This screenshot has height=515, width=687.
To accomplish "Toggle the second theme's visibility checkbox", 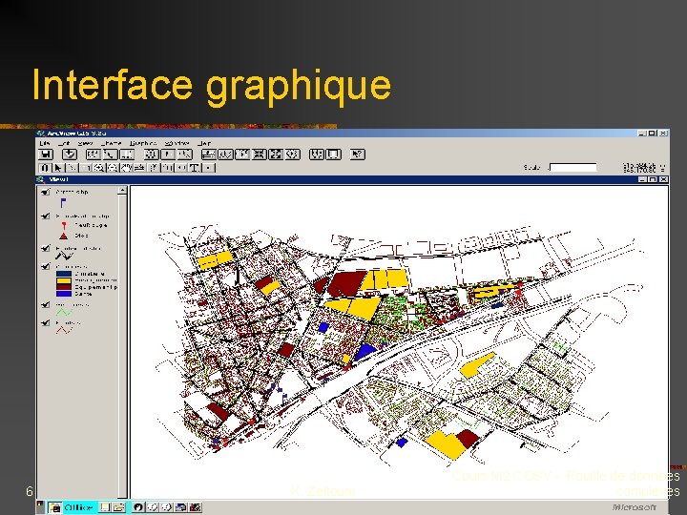I will 45,216.
